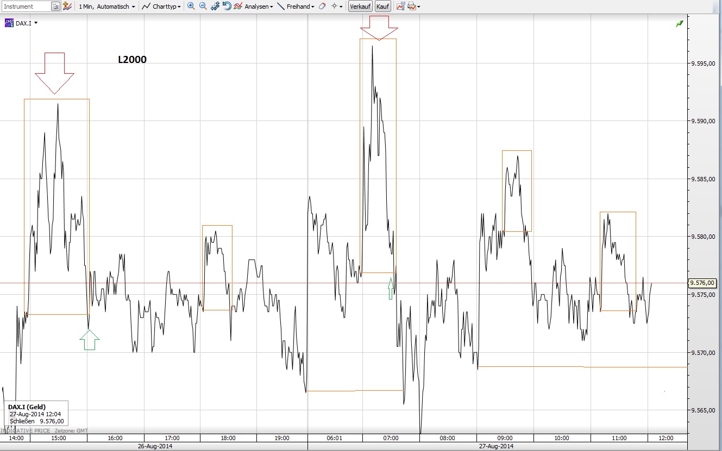
Task: Select the Zoom In magnifier tool
Action: pyautogui.click(x=191, y=6)
